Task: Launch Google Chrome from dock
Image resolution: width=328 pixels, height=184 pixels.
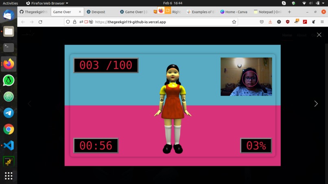Action: [9, 129]
